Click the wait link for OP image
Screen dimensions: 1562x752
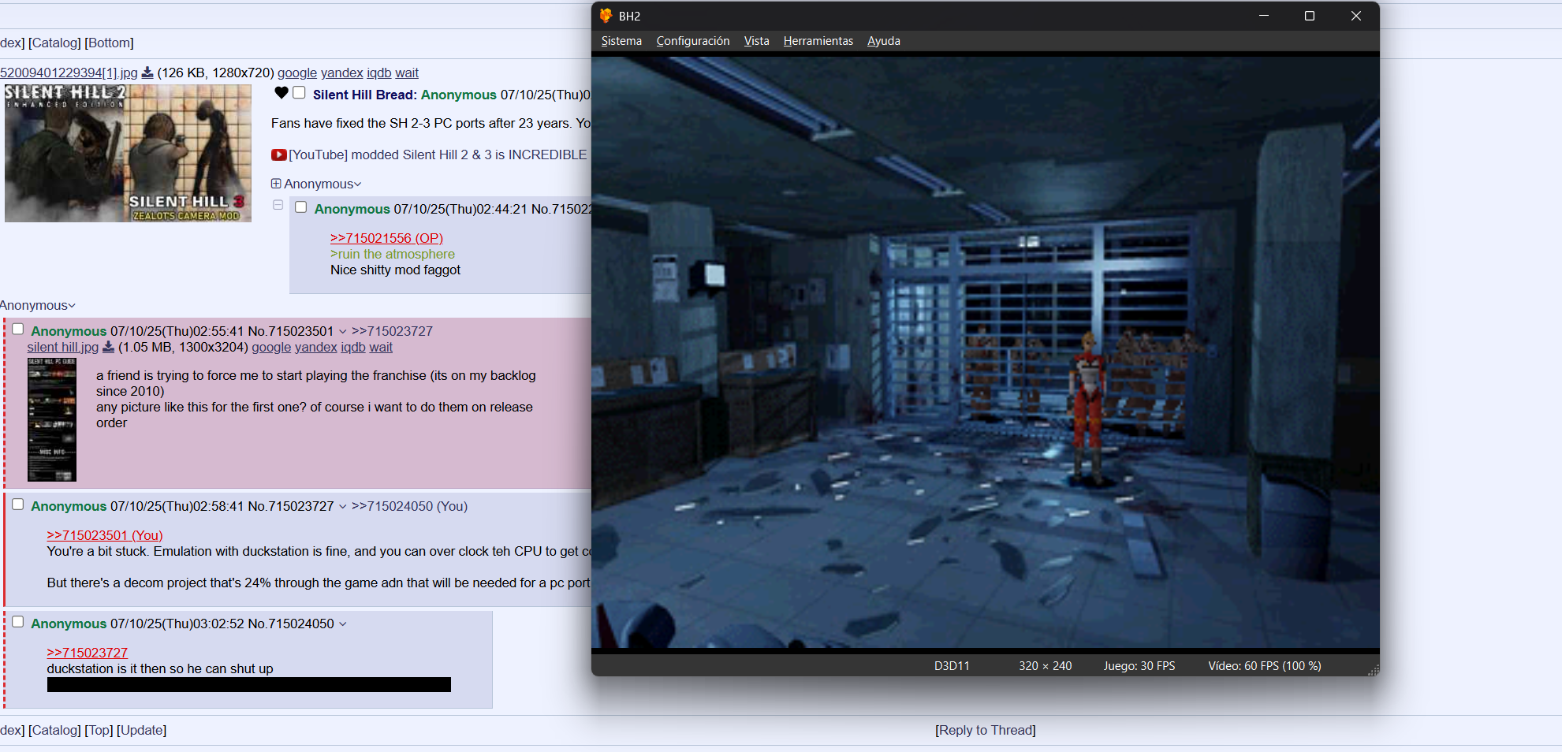pos(407,73)
